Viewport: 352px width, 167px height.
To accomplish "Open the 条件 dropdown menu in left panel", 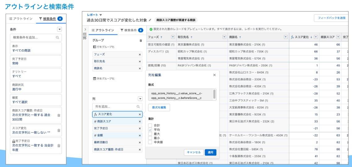I will (x=59, y=29).
